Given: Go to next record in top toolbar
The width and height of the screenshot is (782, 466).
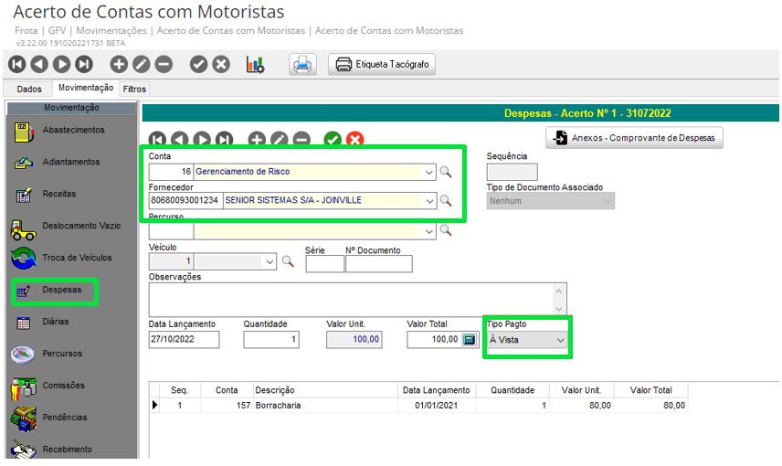Looking at the screenshot, I should coord(62,64).
